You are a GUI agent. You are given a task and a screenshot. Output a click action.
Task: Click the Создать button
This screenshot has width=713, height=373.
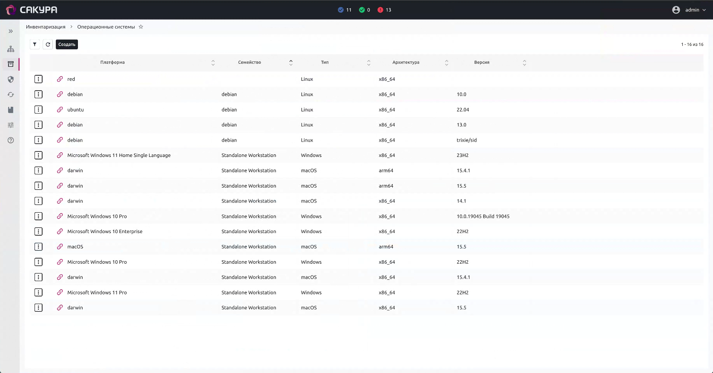tap(67, 44)
